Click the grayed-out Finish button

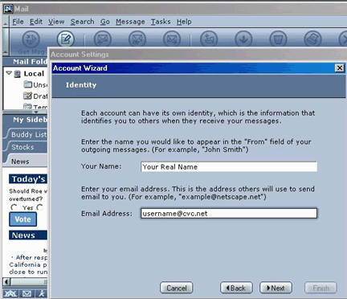click(x=320, y=288)
